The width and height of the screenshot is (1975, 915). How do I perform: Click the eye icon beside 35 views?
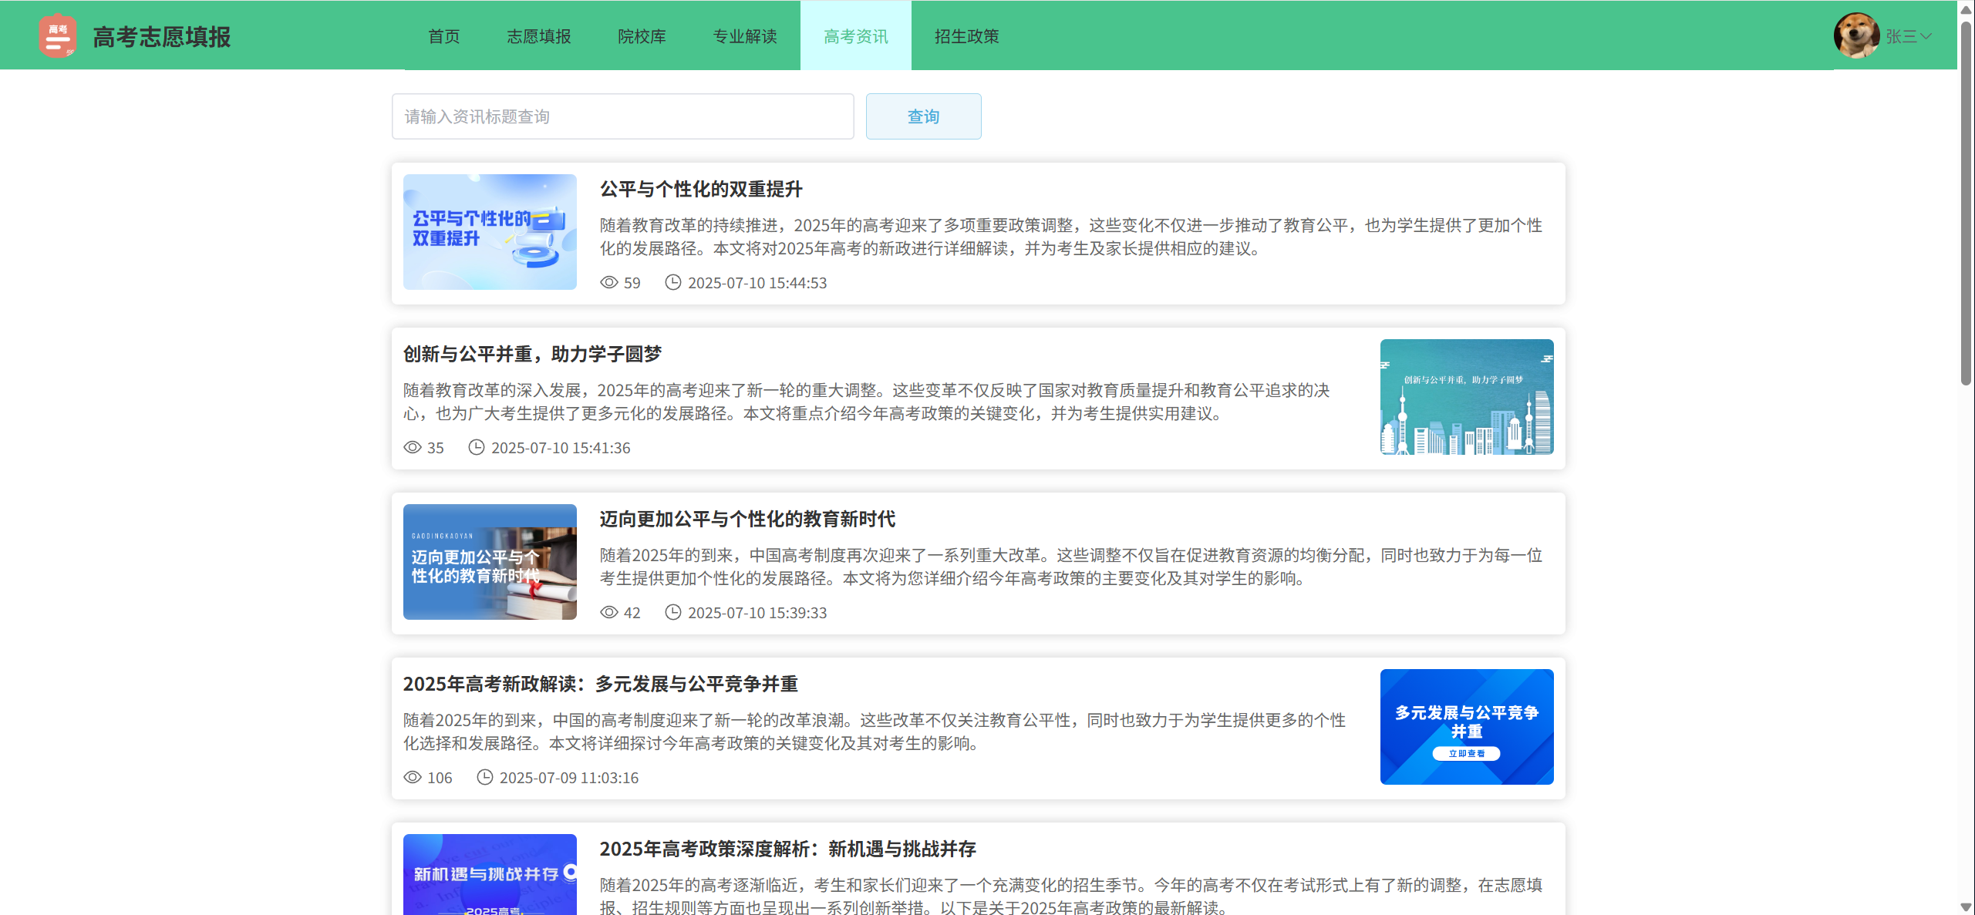tap(412, 447)
